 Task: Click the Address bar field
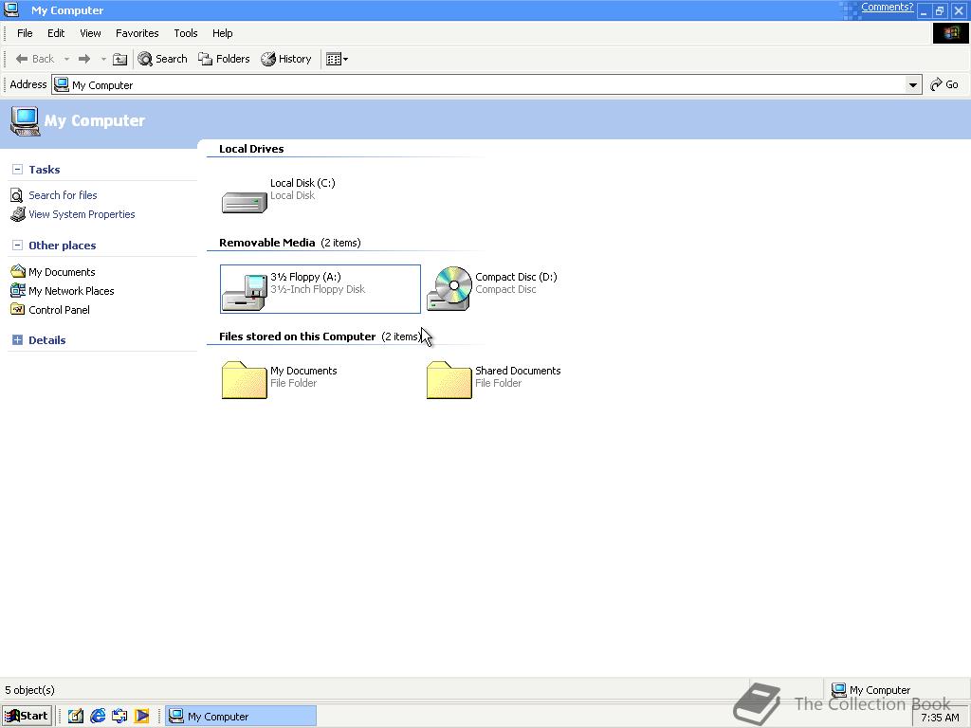pos(486,84)
